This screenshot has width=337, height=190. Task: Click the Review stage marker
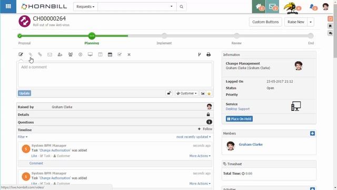click(x=236, y=36)
